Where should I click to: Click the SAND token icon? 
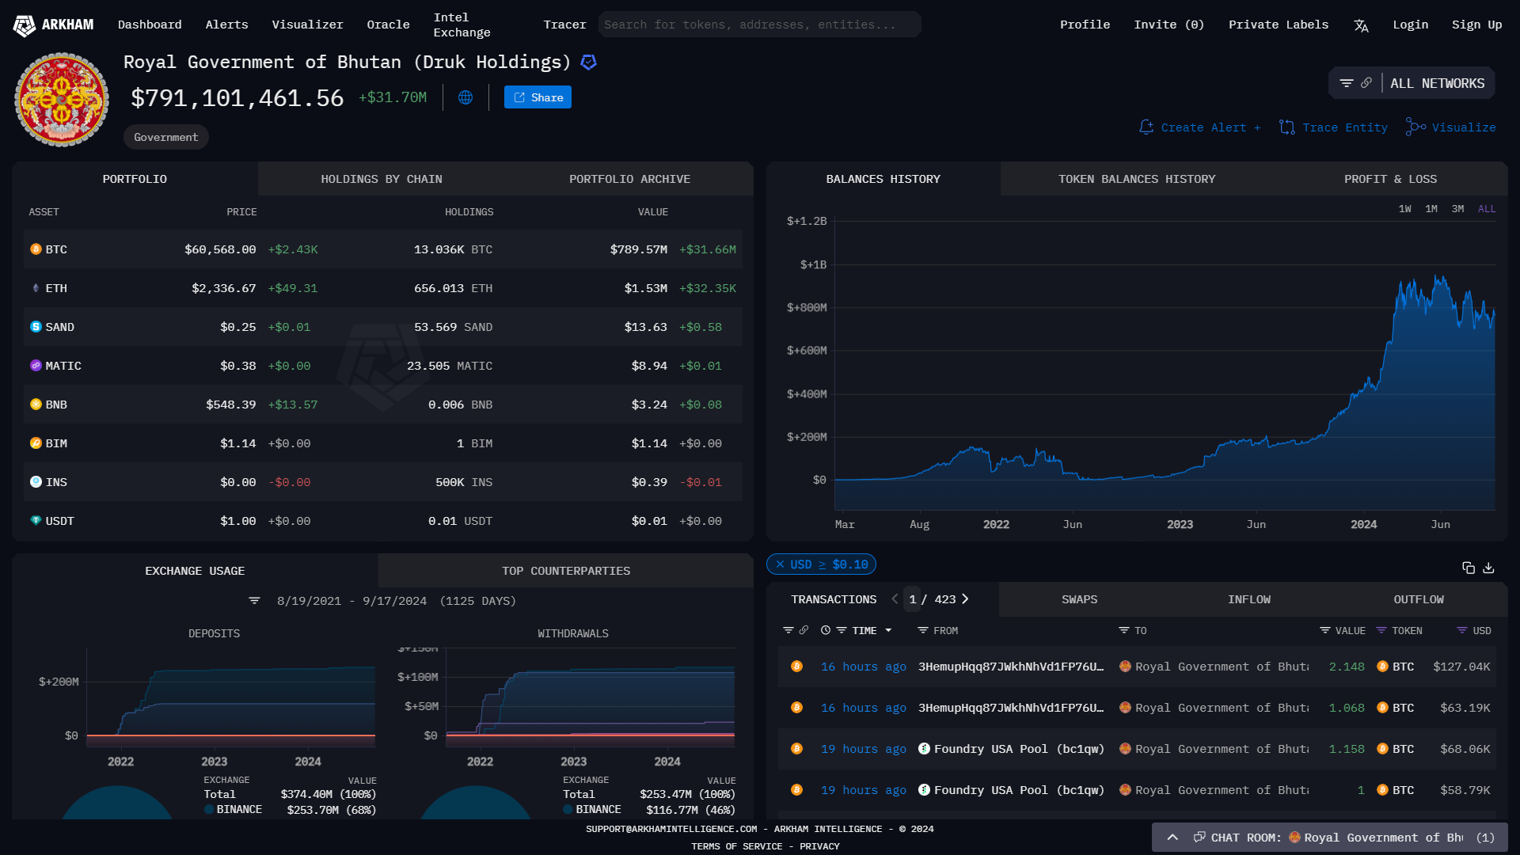[36, 327]
